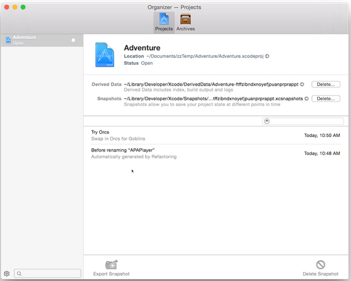
Task: Open the snapshot filter options icon
Action: 267,121
